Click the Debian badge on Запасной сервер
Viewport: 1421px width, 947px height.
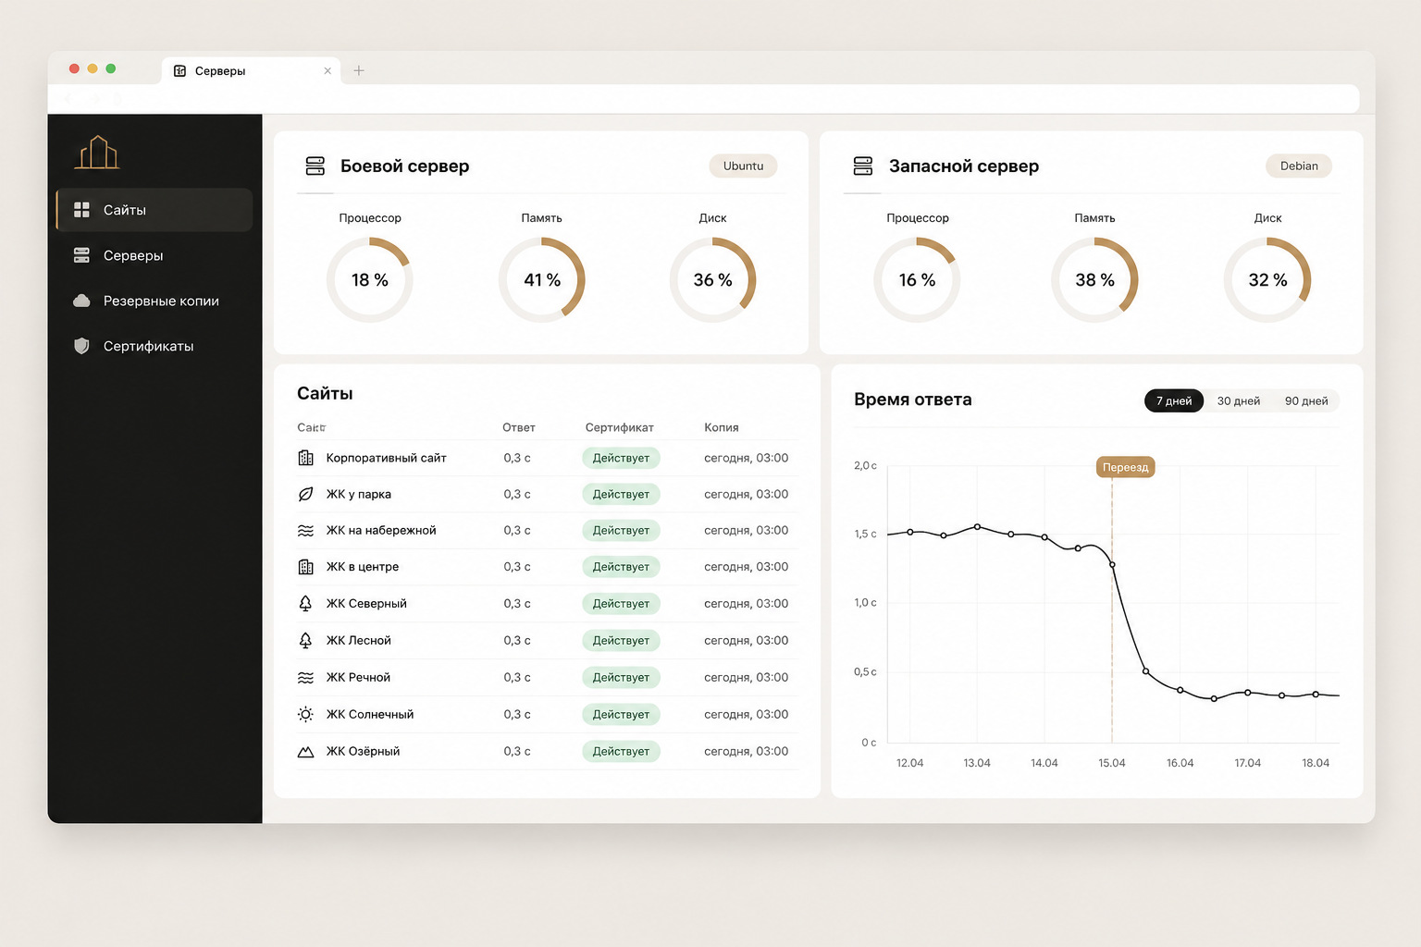point(1299,166)
